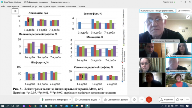The image size is (192, 108).
Task: Open Excel from the taskbar
Action: coord(51,106)
